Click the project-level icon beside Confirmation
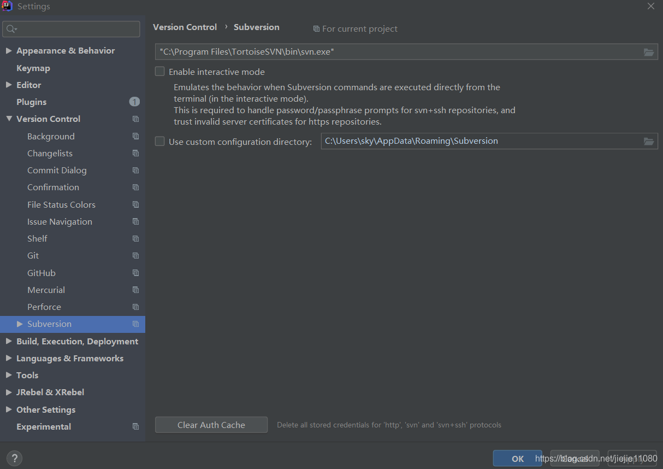663x469 pixels. (135, 187)
